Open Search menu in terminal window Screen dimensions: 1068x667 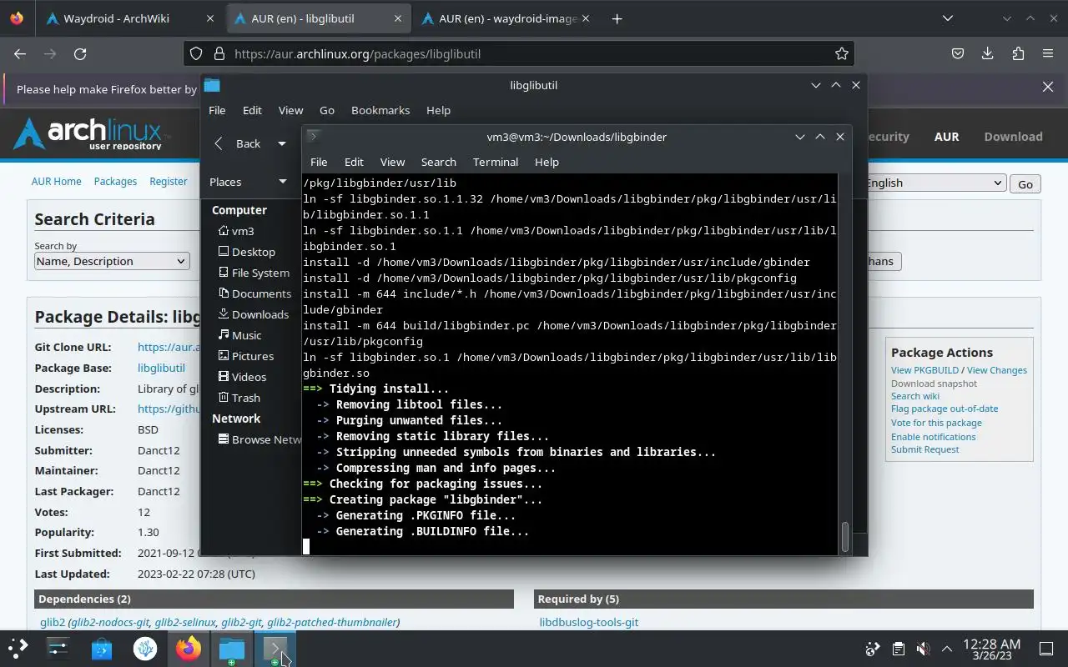pyautogui.click(x=438, y=162)
